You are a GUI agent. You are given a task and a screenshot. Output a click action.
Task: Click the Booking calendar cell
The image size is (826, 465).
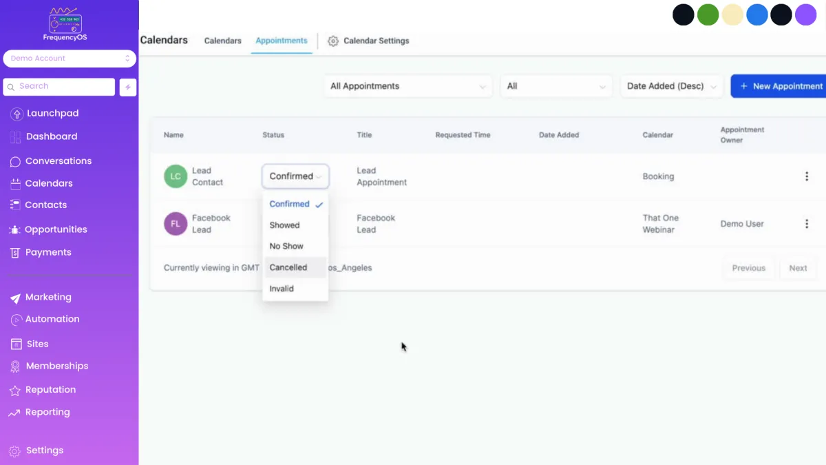tap(658, 176)
